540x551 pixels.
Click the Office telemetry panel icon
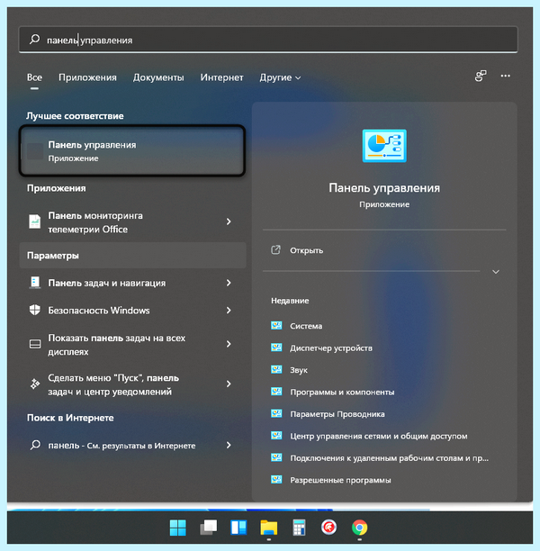[x=35, y=221]
